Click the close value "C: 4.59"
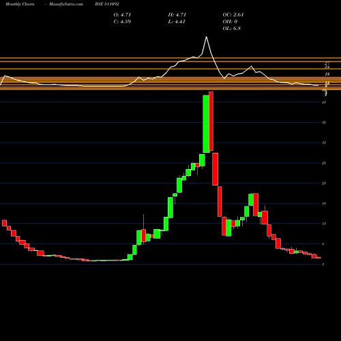The height and width of the screenshot is (341, 341). [122, 22]
